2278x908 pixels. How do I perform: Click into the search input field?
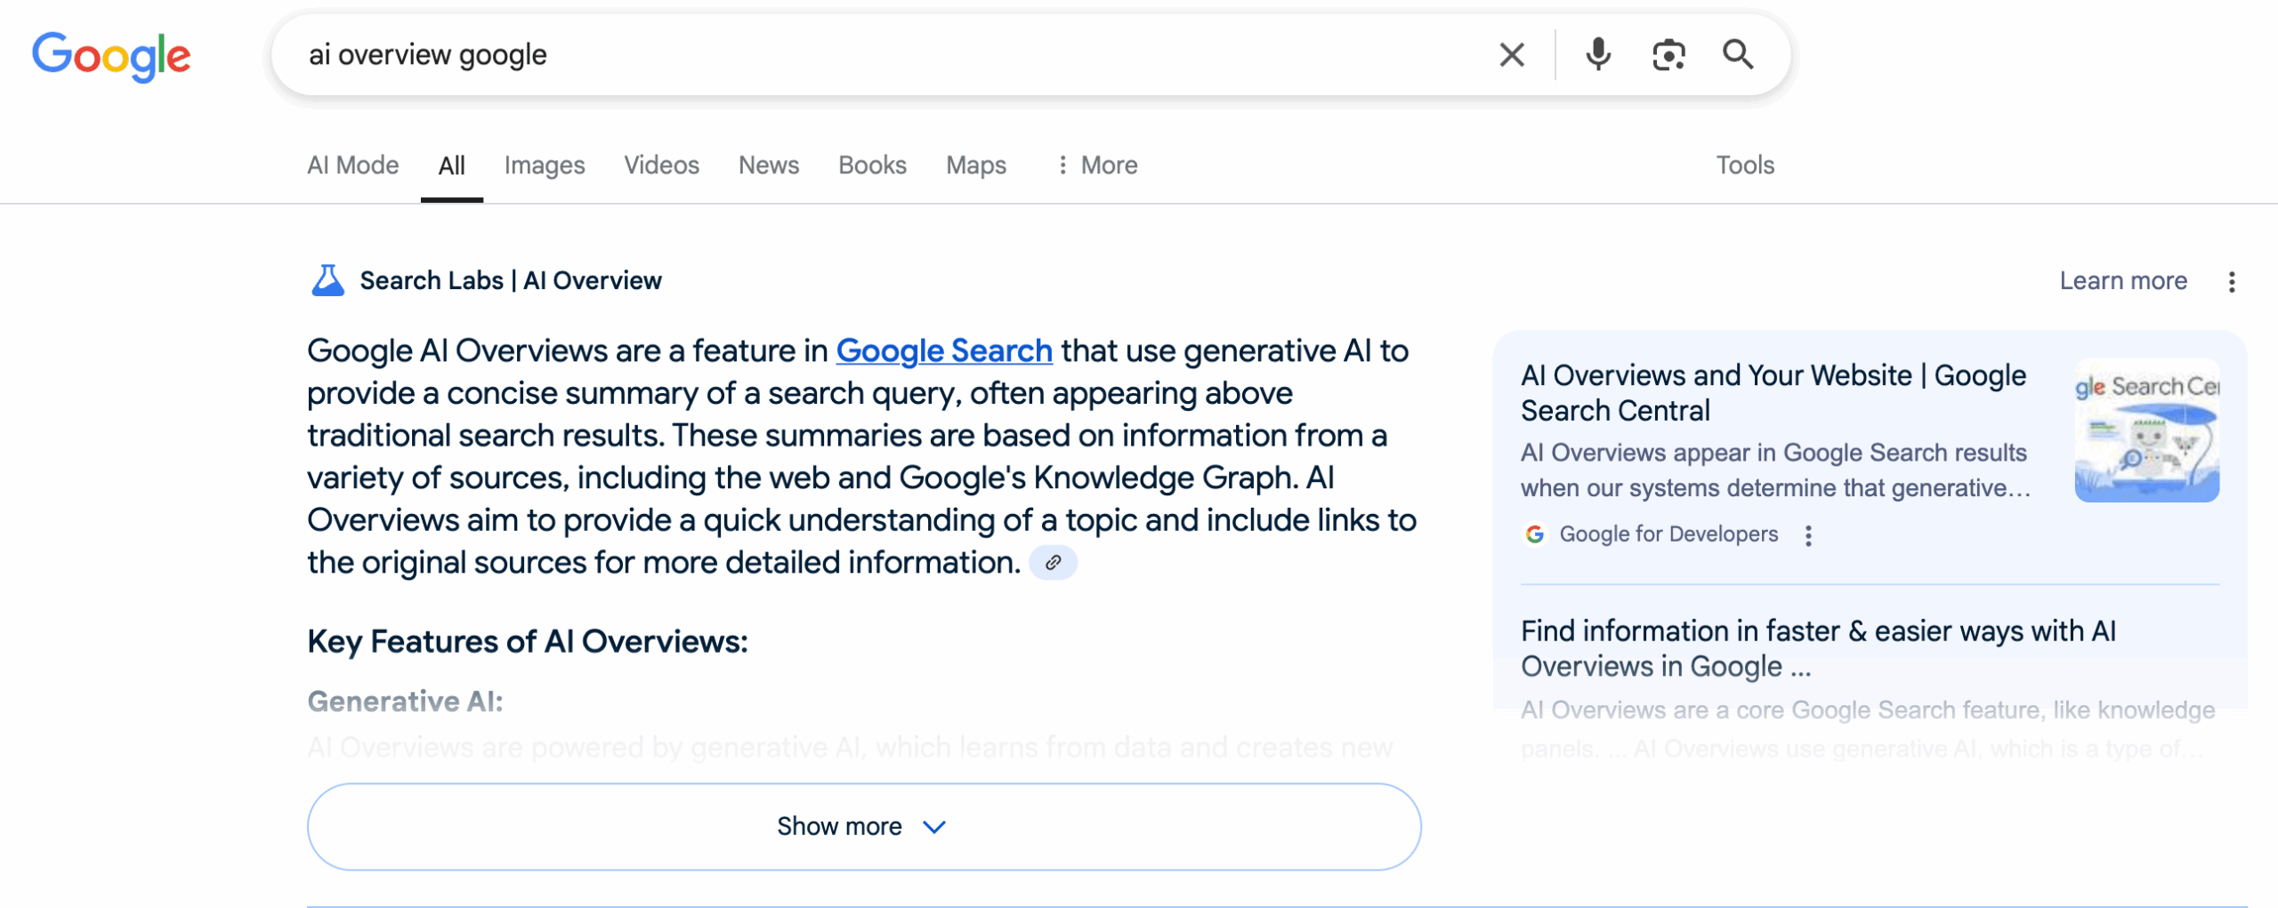[x=890, y=55]
